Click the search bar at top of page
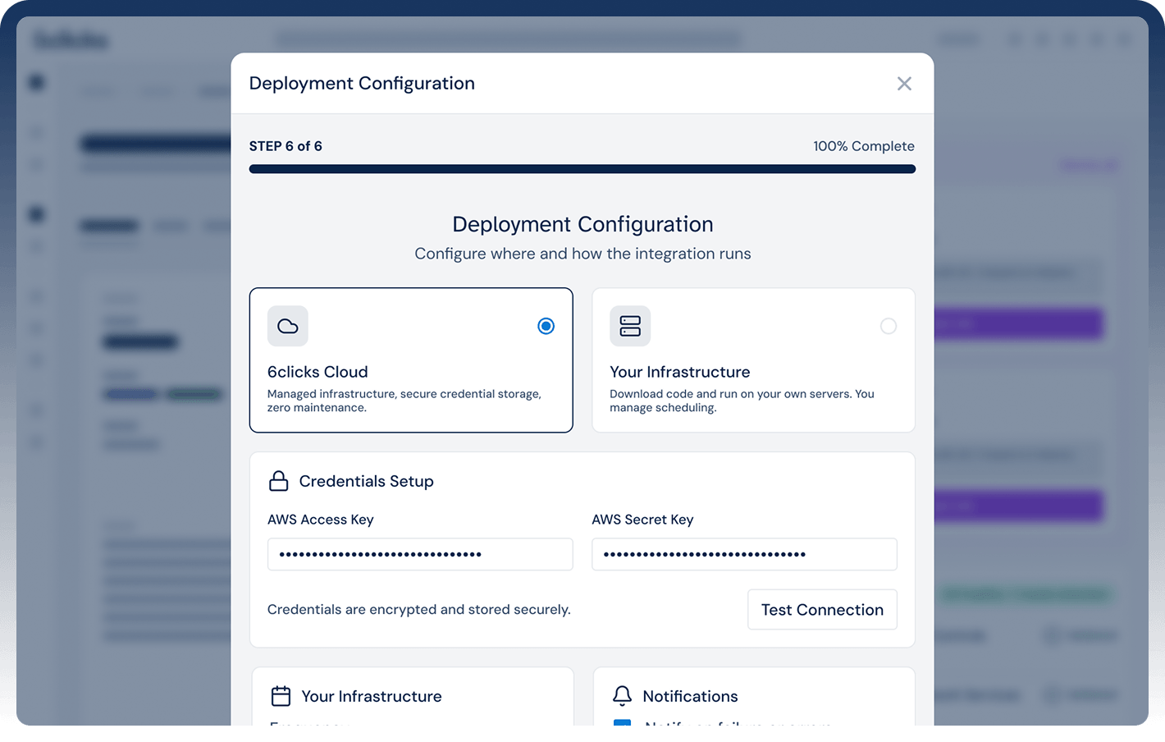The width and height of the screenshot is (1165, 742). 507,39
